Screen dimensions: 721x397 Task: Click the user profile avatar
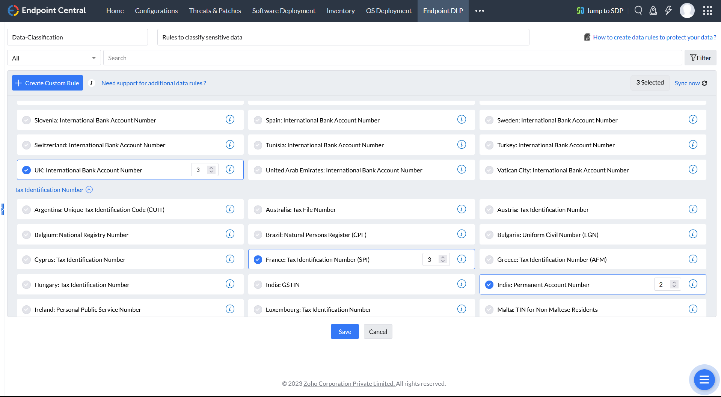687,11
